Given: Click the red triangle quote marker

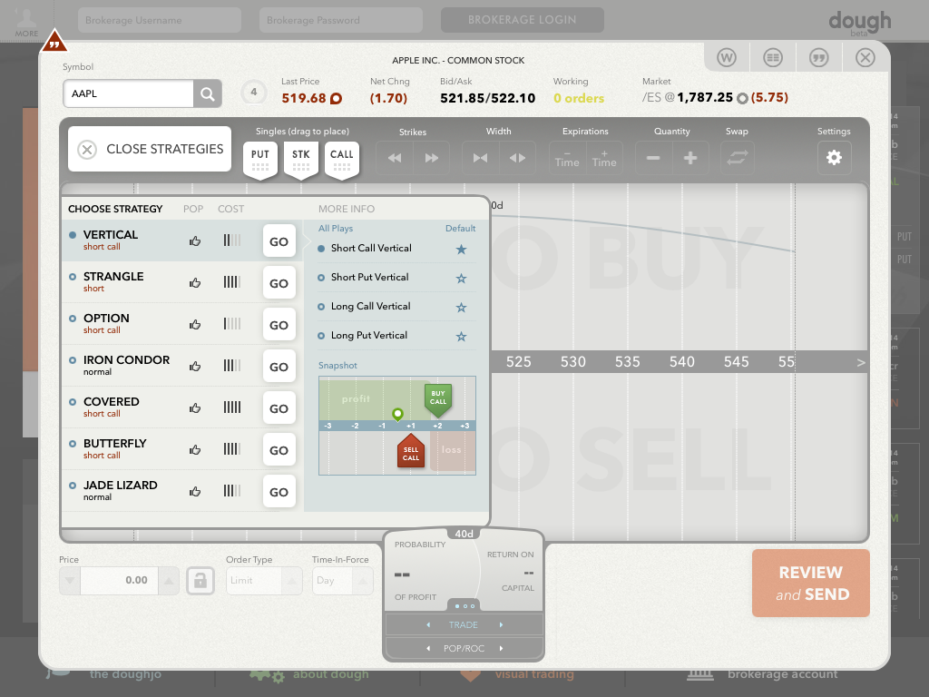Looking at the screenshot, I should (54, 42).
